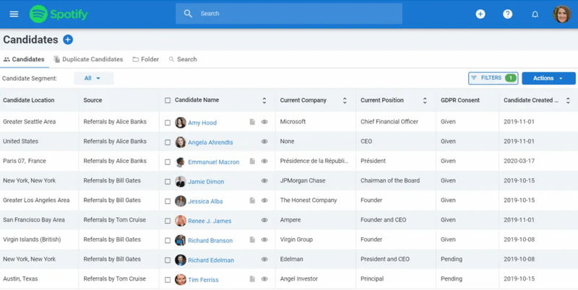Open Amy Hood's resume document icon
Viewport: 578px width, 290px height.
click(252, 123)
